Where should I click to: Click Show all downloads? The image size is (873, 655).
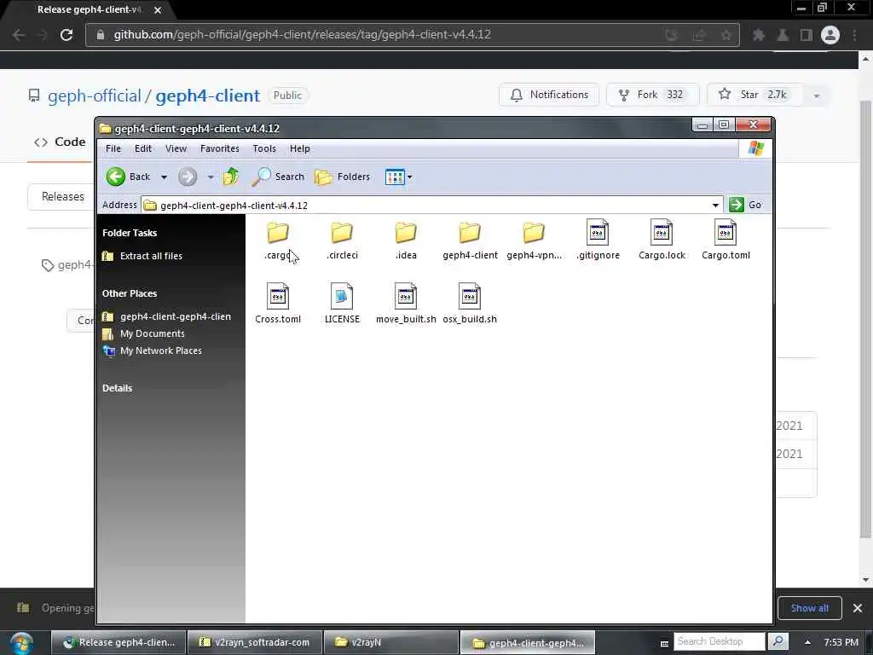tap(809, 608)
